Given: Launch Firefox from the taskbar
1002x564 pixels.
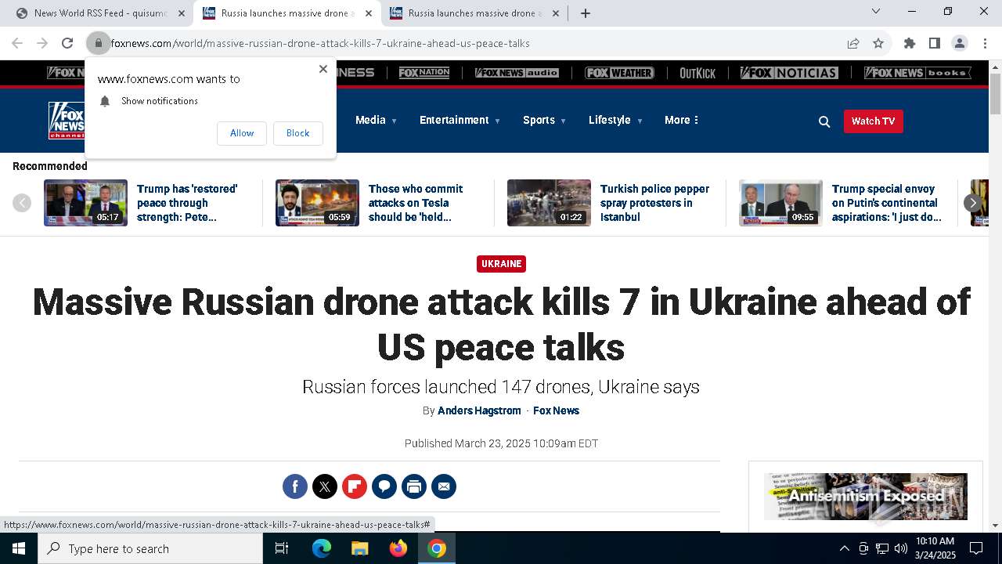Looking at the screenshot, I should [398, 548].
